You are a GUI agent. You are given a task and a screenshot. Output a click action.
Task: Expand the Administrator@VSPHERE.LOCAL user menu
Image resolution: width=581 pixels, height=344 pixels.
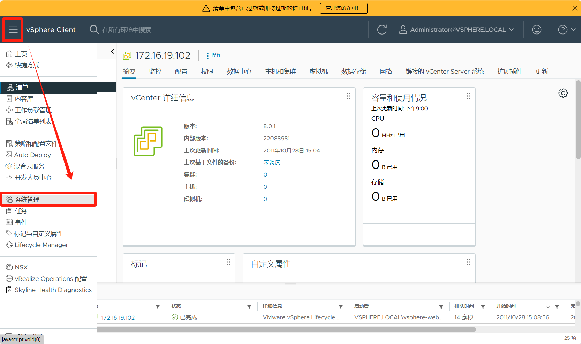click(x=457, y=30)
